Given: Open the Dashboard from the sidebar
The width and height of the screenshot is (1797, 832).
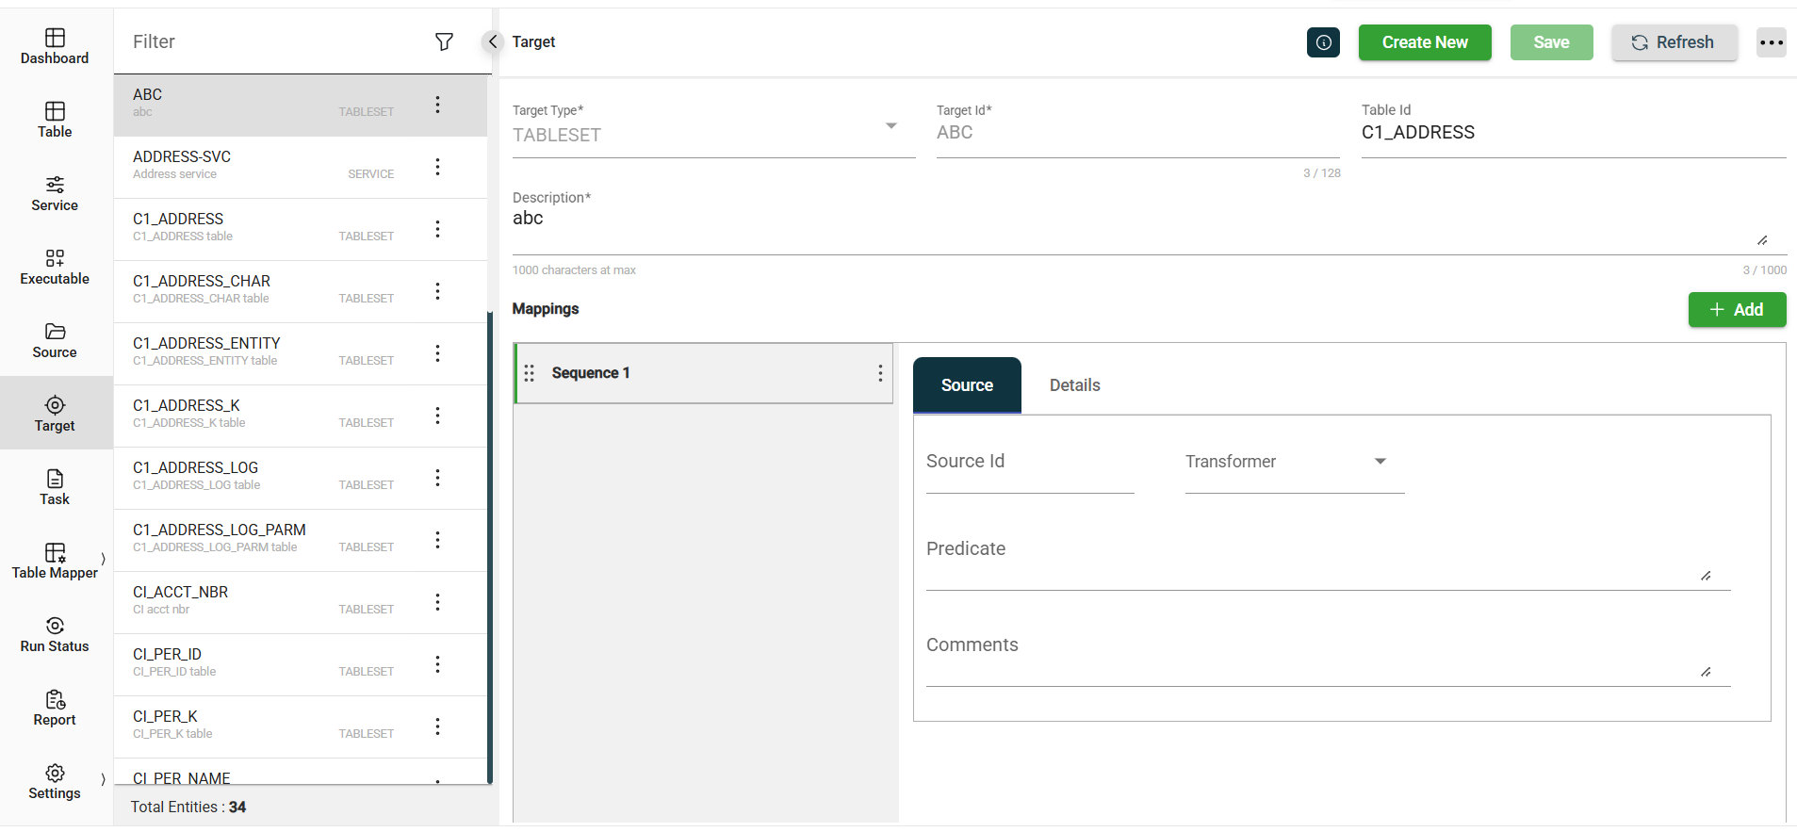Looking at the screenshot, I should click(55, 46).
